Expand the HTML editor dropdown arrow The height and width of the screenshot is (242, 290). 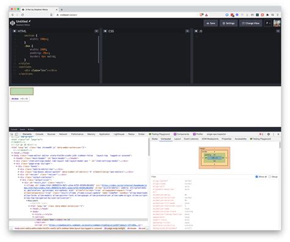97,31
